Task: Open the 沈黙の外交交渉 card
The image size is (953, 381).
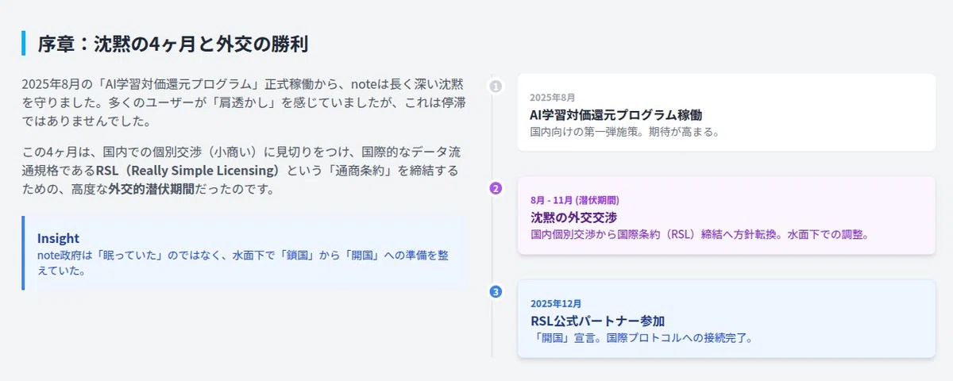Action: pyautogui.click(x=727, y=215)
